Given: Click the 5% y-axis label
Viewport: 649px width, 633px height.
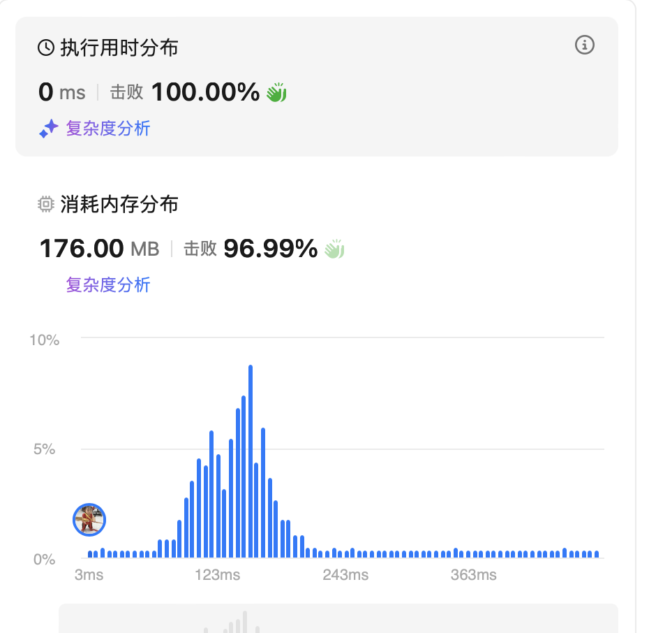Looking at the screenshot, I should click(x=44, y=449).
